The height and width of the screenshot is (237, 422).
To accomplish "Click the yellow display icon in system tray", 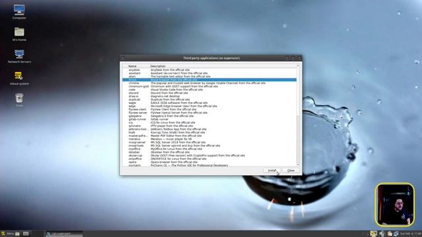I will click(x=373, y=234).
